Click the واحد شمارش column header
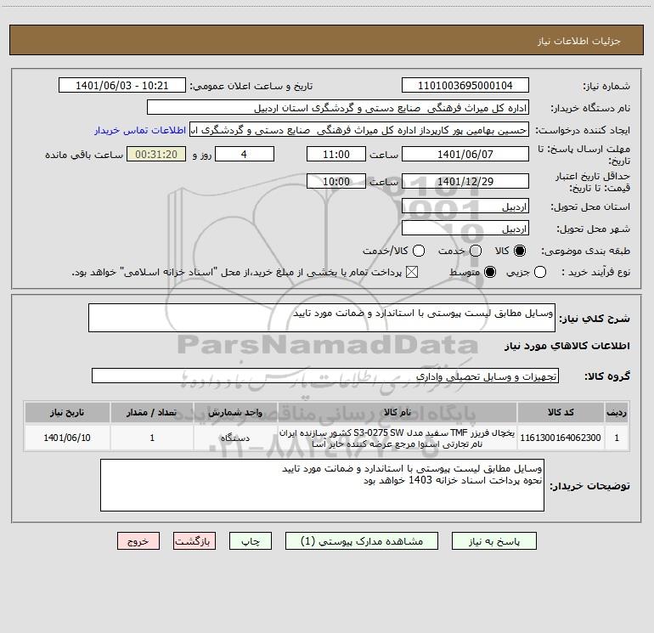 pyautogui.click(x=234, y=412)
